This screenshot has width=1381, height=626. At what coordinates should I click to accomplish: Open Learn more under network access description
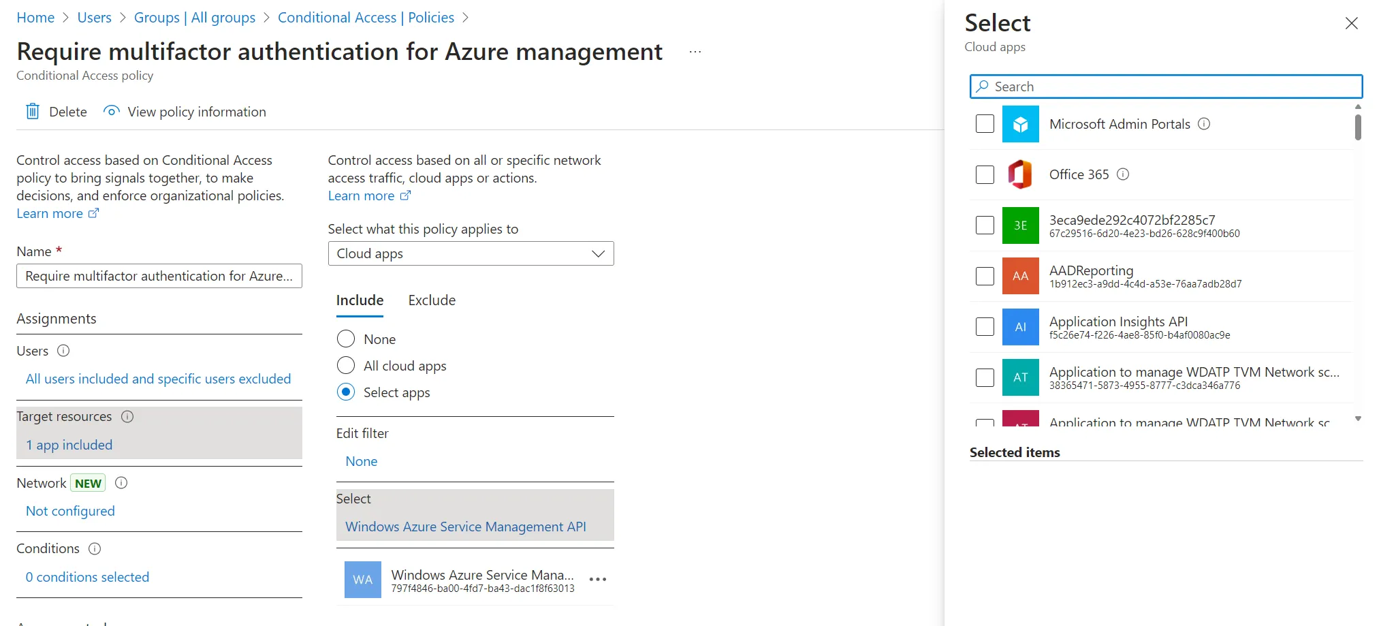point(369,196)
